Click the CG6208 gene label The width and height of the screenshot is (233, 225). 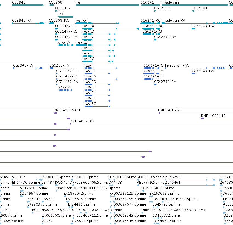(55, 2)
